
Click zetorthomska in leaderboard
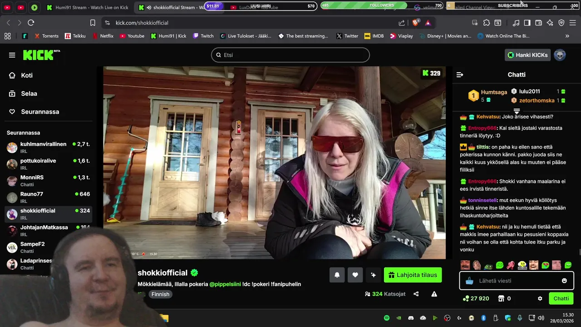(537, 100)
